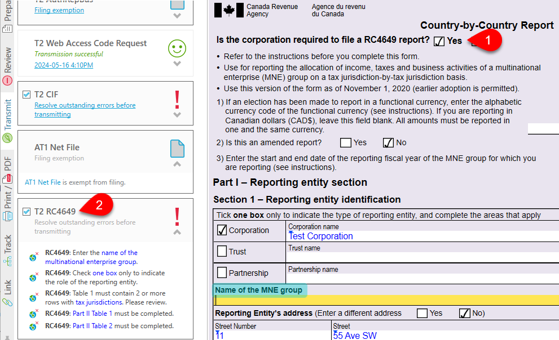Check No for different reporting entity address
Screen dimensions: 559x340
click(x=465, y=314)
